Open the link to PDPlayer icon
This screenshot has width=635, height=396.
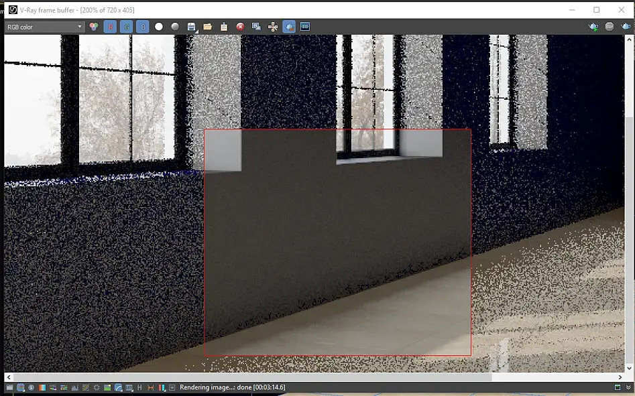(305, 27)
